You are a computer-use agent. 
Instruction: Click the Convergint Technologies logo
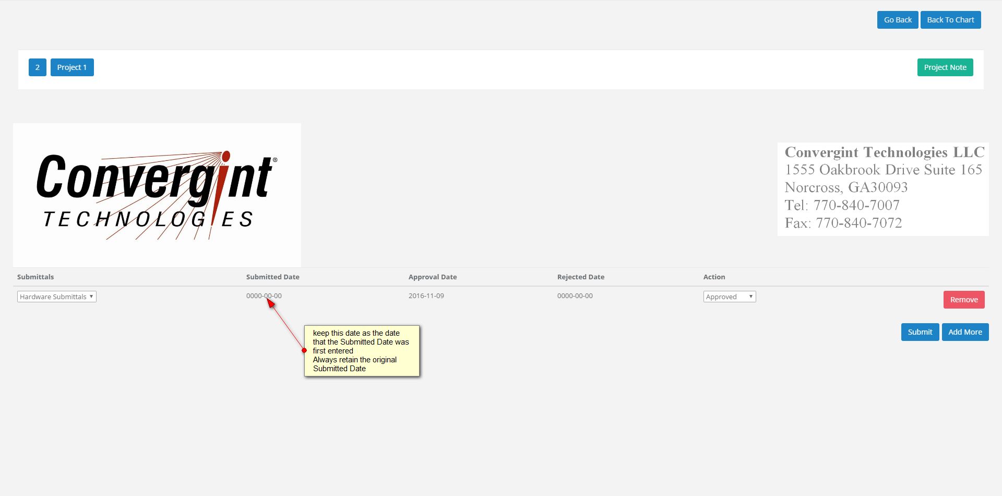[157, 195]
